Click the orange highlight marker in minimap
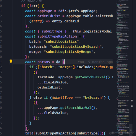This screenshot has width=136, height=136. [122, 115]
